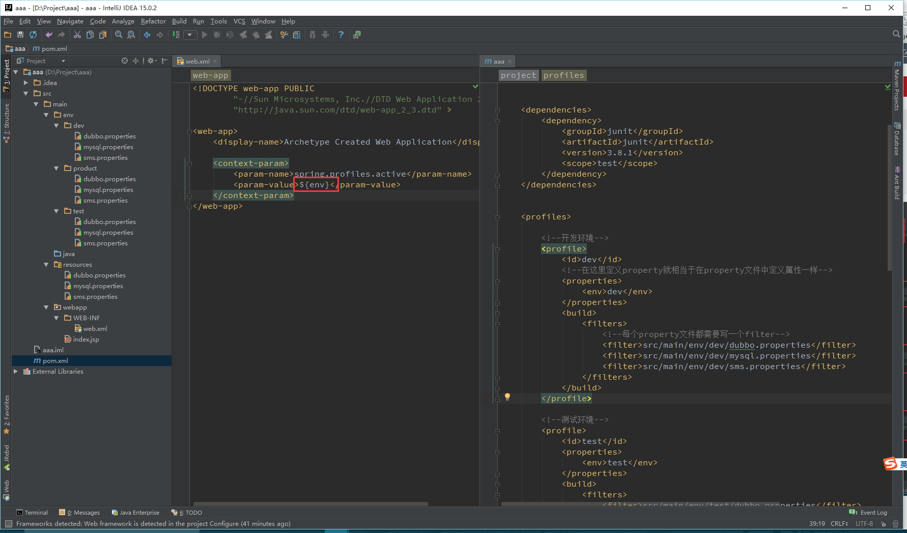Open the VCS menu
The image size is (907, 533).
pyautogui.click(x=239, y=21)
